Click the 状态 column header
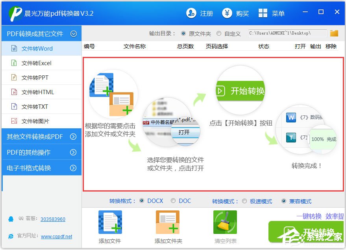Viewport: 346px width, 250px height. 264,46
